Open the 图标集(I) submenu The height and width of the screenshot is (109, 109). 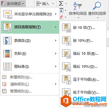[30, 67]
